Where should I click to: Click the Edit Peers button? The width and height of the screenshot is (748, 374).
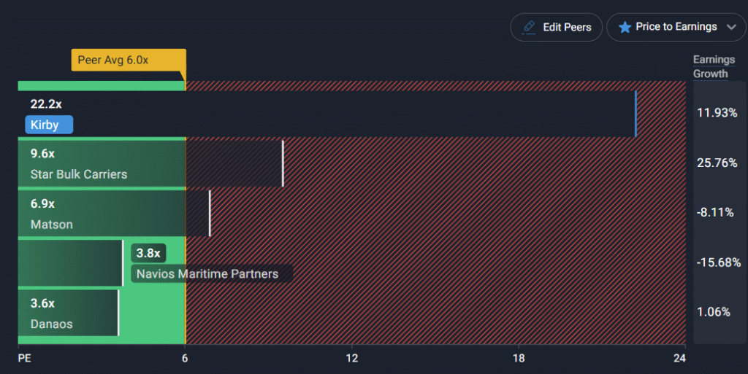(556, 27)
